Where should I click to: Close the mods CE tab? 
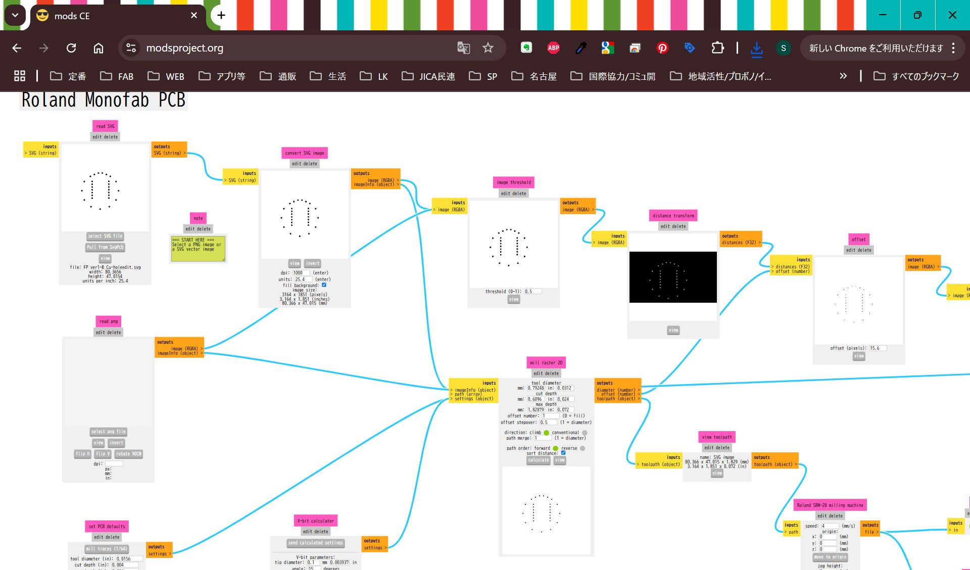coord(194,16)
